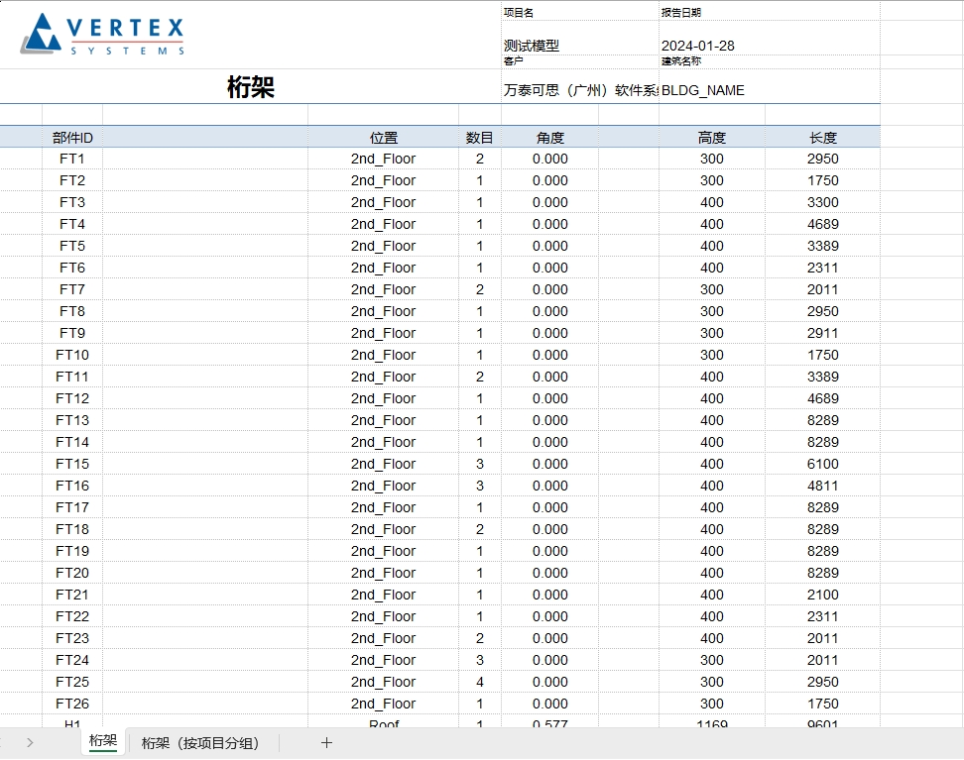964x760 pixels.
Task: Click the FT21 length value 2100
Action: [822, 595]
